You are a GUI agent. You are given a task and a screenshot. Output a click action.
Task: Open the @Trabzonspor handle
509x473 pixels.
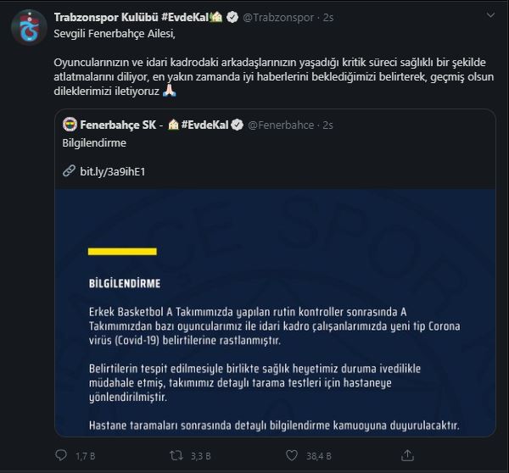(278, 17)
